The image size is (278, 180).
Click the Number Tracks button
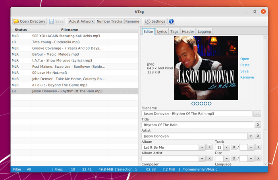(109, 21)
